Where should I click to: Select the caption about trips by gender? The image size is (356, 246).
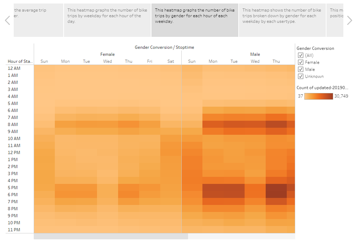(x=195, y=20)
